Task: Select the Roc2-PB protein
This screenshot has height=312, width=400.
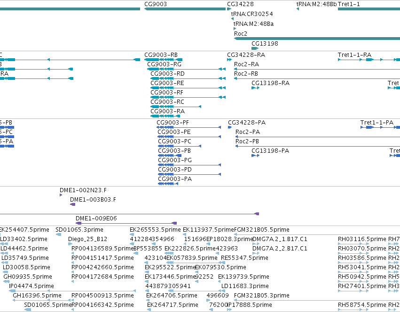Action: 318,146
